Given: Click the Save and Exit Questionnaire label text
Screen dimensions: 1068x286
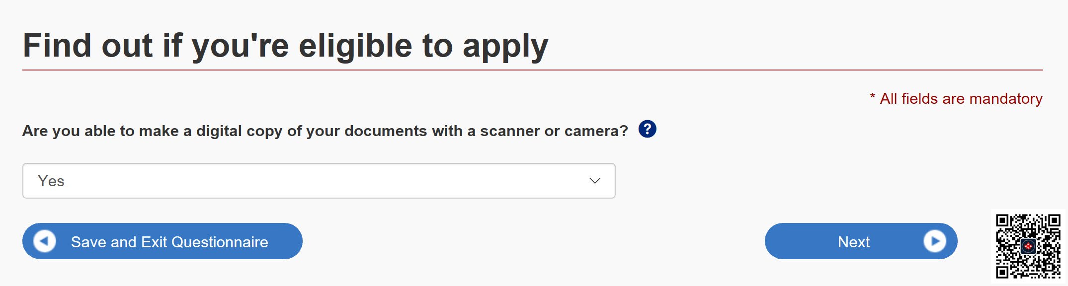Looking at the screenshot, I should [169, 242].
